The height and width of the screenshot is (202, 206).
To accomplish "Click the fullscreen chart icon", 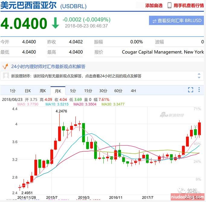I will (190, 90).
